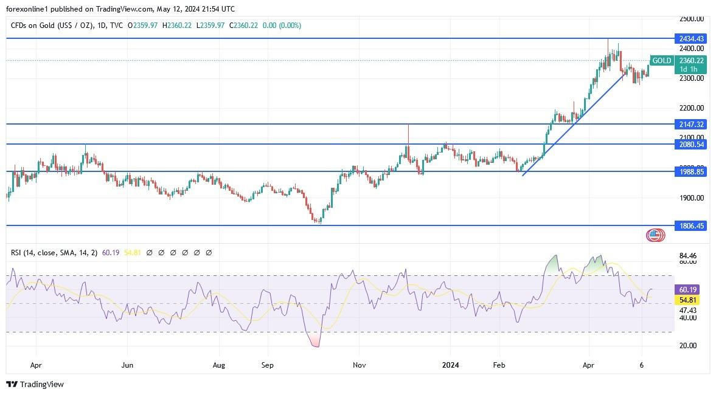Click the third crossed-circle icon beside RSI values
The width and height of the screenshot is (716, 395).
[173, 252]
